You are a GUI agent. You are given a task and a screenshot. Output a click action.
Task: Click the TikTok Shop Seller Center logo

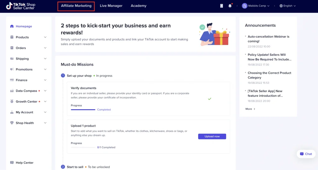pyautogui.click(x=20, y=6)
